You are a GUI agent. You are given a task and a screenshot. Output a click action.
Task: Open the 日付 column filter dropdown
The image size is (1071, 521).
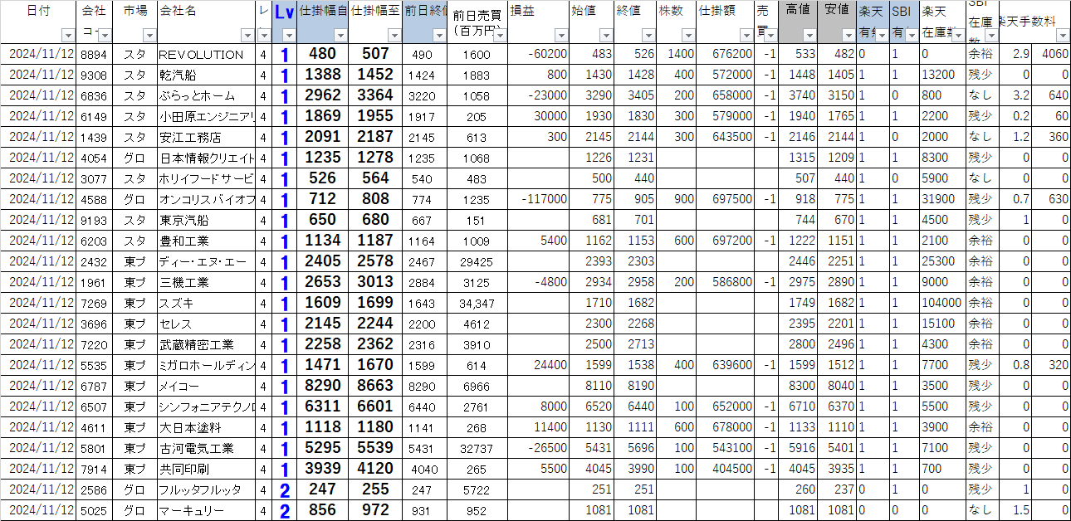click(68, 36)
